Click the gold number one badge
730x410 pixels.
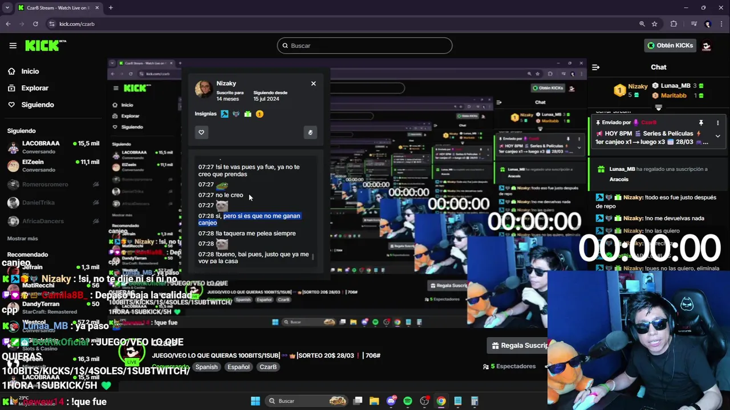tap(259, 114)
